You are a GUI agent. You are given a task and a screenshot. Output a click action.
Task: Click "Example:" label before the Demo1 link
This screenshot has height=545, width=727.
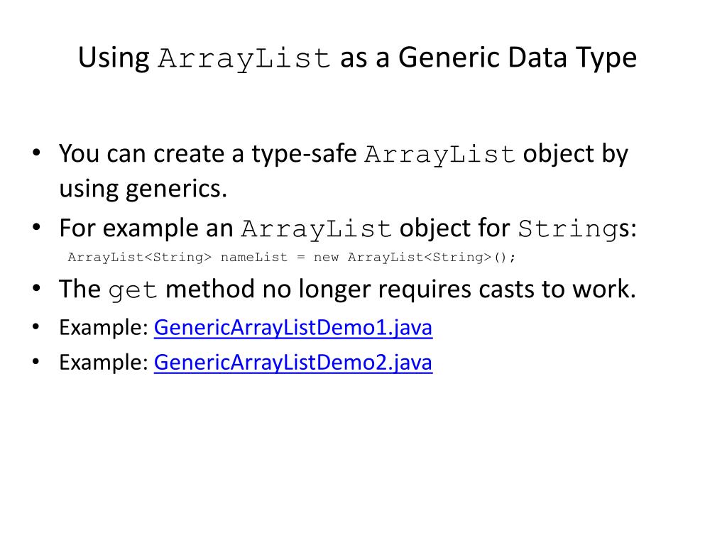[x=104, y=328]
